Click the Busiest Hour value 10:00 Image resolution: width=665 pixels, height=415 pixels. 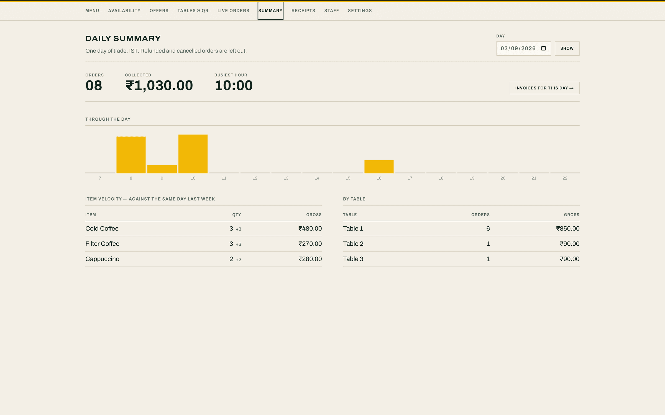click(x=234, y=85)
